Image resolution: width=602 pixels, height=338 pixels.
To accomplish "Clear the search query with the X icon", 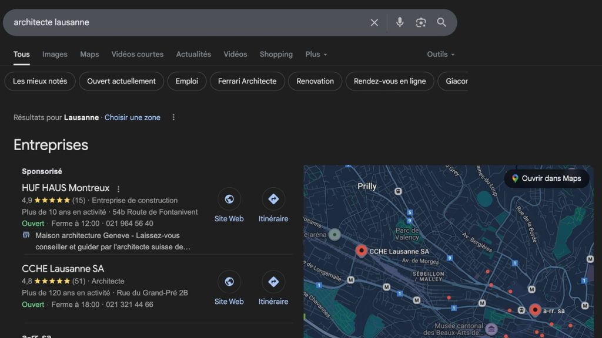I will (x=374, y=23).
